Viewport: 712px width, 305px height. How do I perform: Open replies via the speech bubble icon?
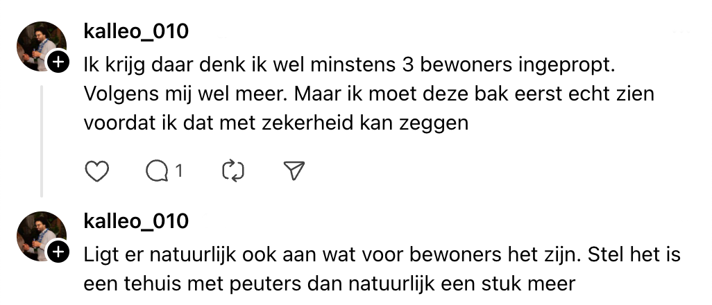tap(158, 171)
